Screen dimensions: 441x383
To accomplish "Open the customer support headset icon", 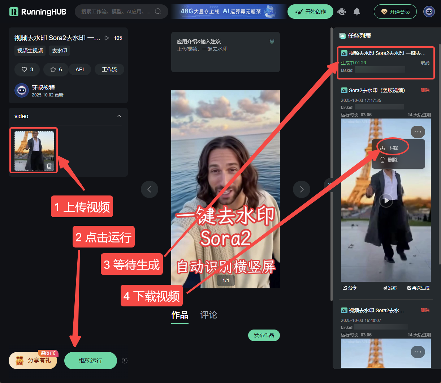I will 341,12.
